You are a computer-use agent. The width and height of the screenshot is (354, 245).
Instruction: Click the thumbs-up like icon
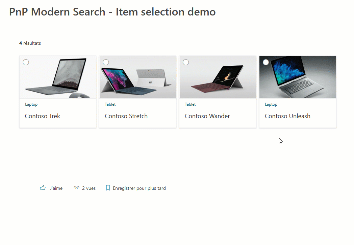43,188
